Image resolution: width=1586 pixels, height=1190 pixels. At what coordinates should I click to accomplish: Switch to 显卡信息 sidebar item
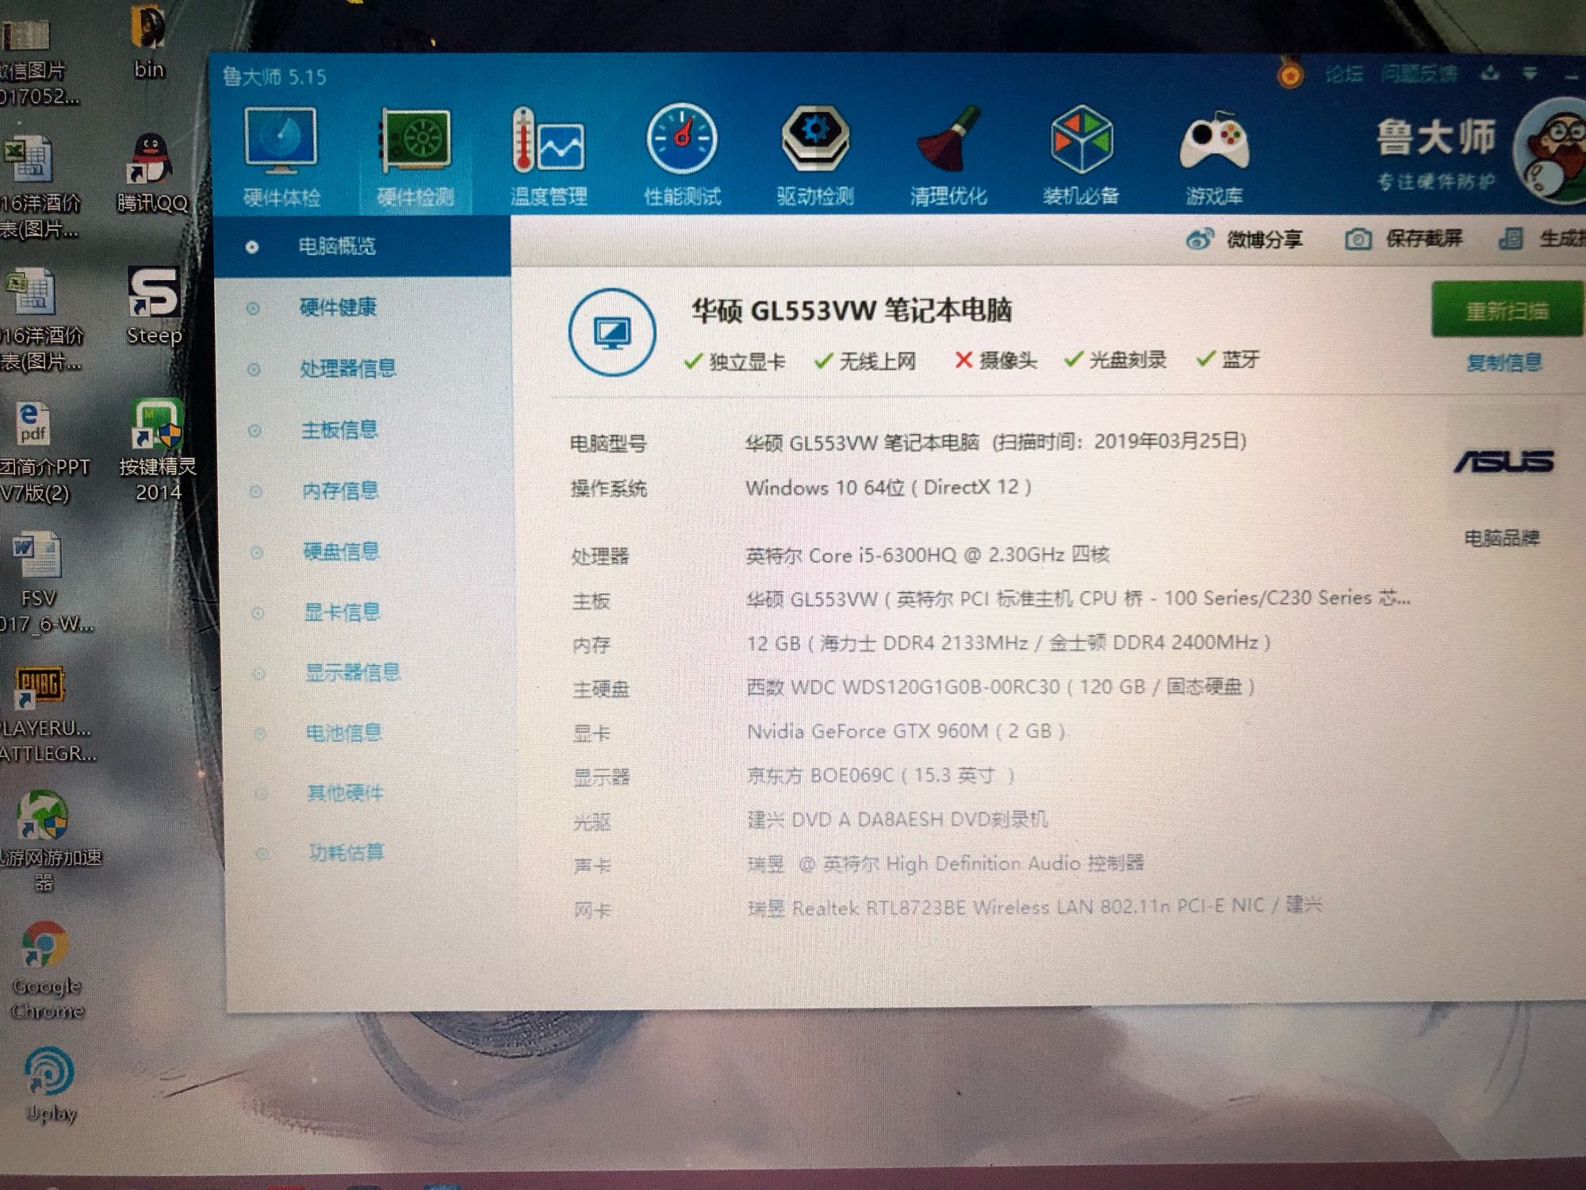[x=342, y=612]
